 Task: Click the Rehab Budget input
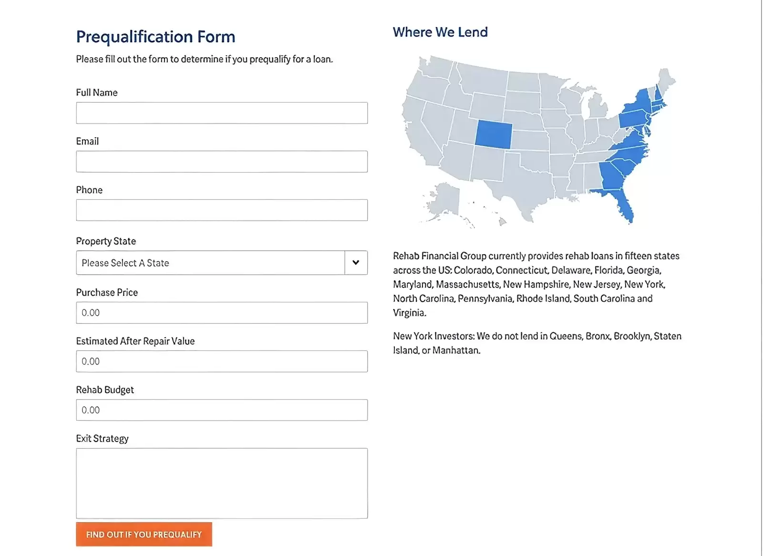click(222, 410)
